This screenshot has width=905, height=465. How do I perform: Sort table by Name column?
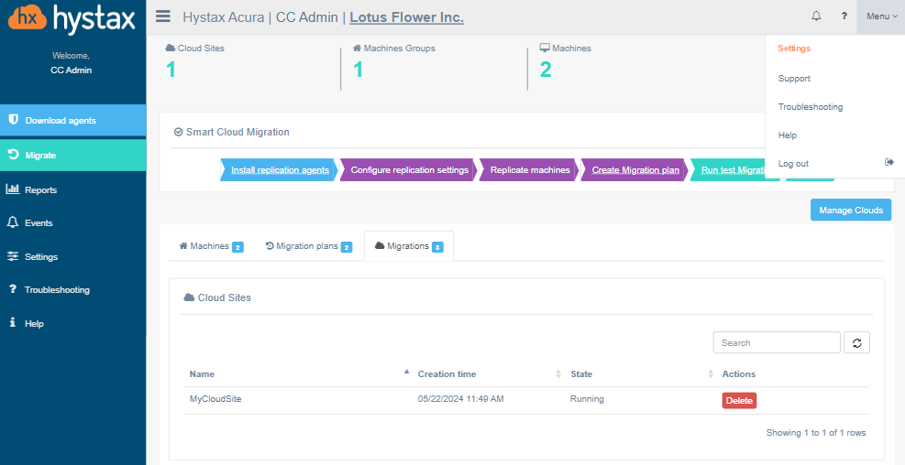203,373
